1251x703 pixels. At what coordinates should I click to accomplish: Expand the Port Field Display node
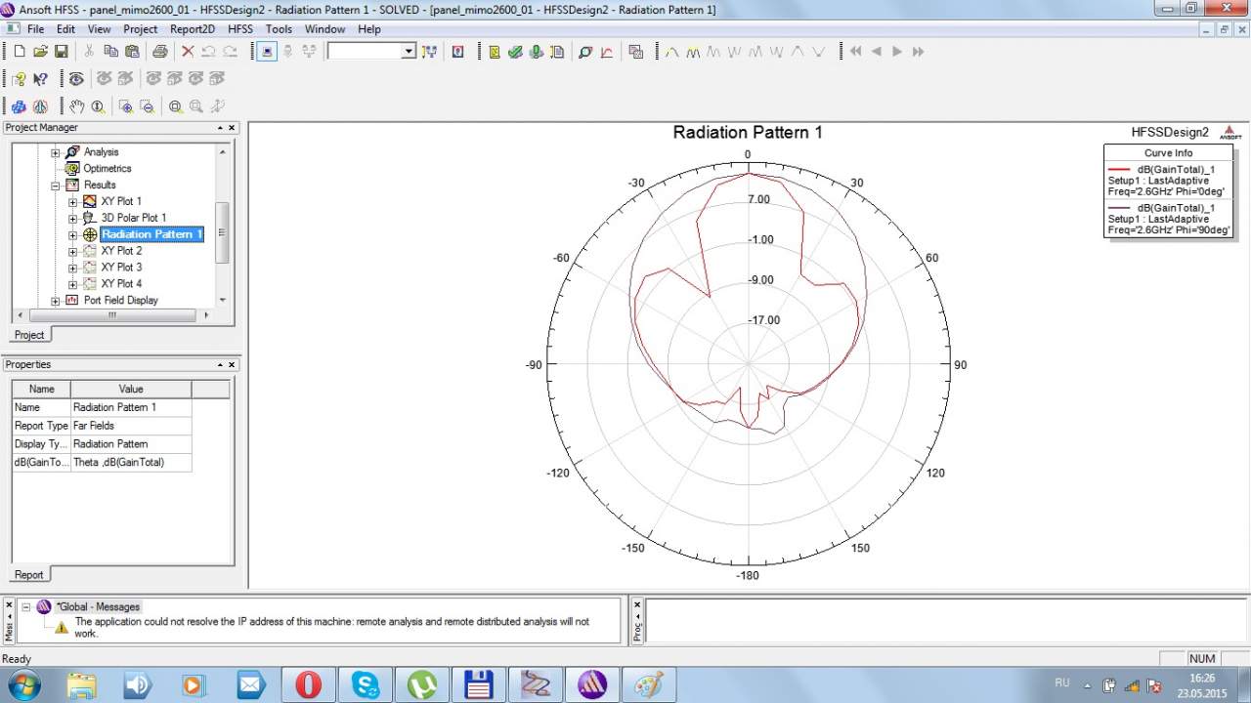click(56, 301)
